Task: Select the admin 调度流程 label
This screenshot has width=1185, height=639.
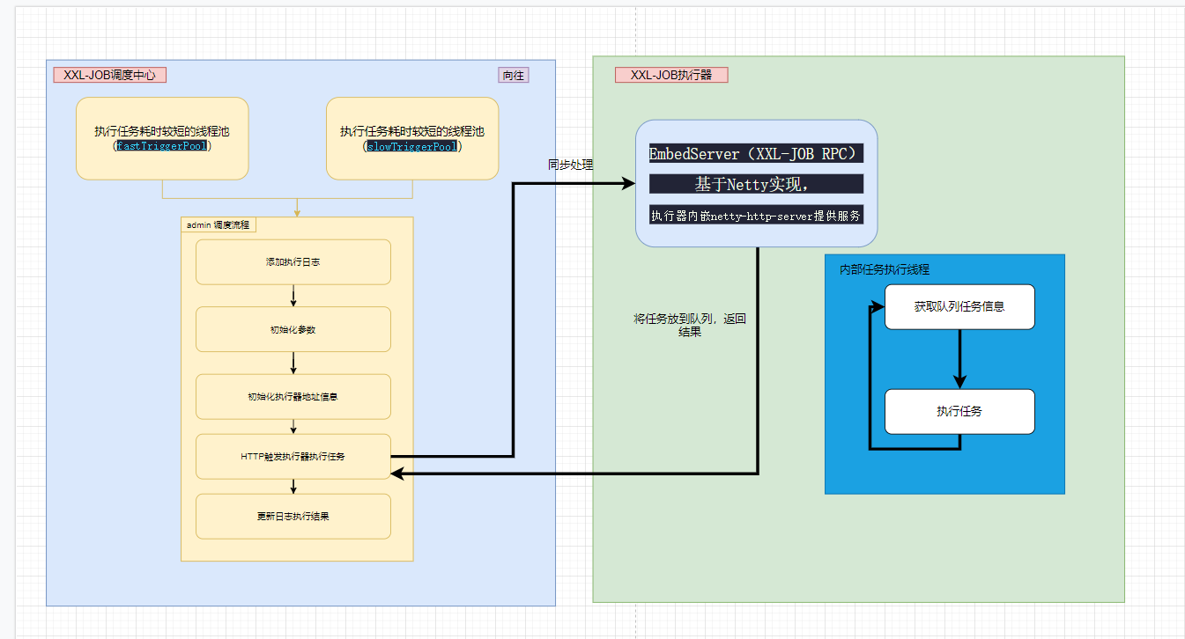Action: coord(218,224)
